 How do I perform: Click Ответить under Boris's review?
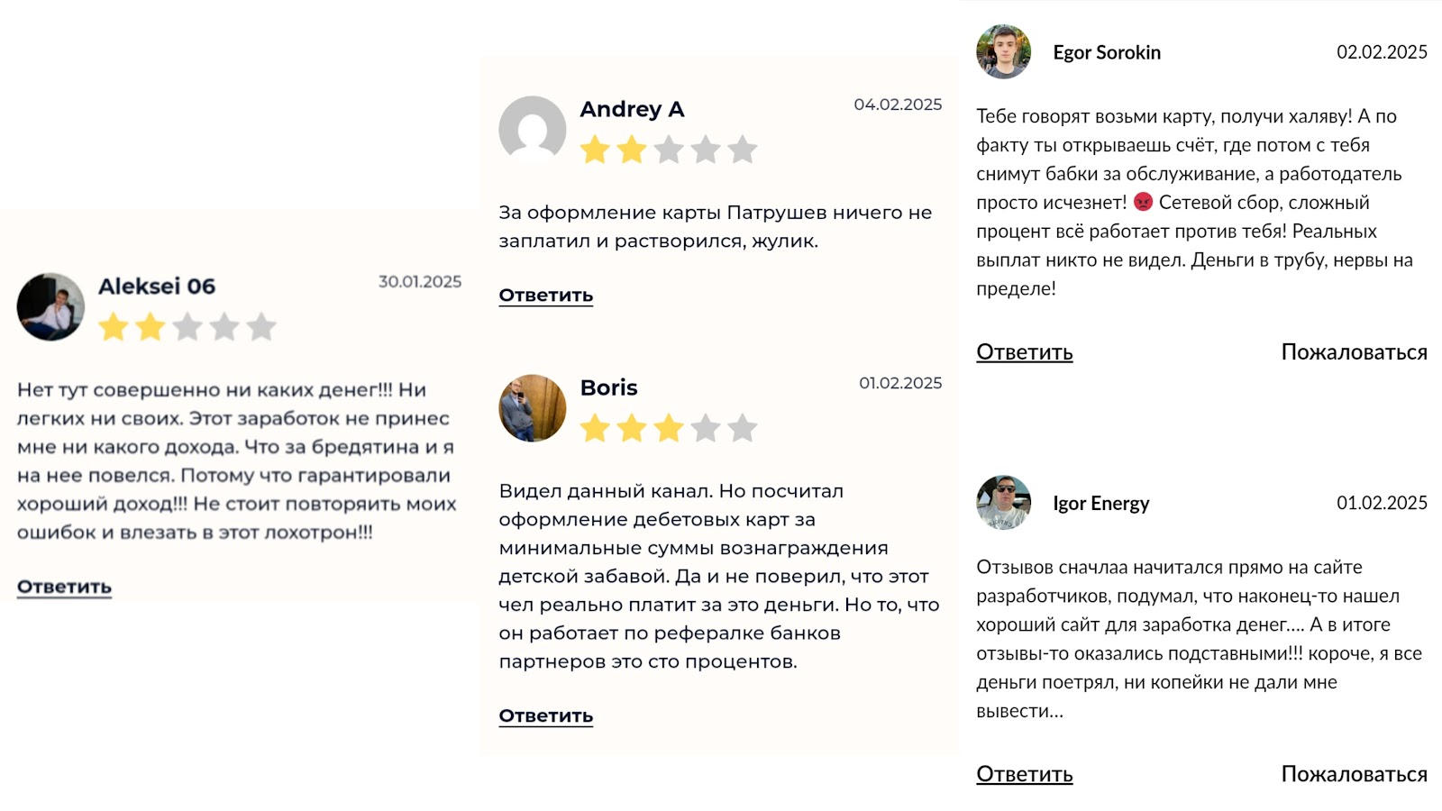point(546,716)
